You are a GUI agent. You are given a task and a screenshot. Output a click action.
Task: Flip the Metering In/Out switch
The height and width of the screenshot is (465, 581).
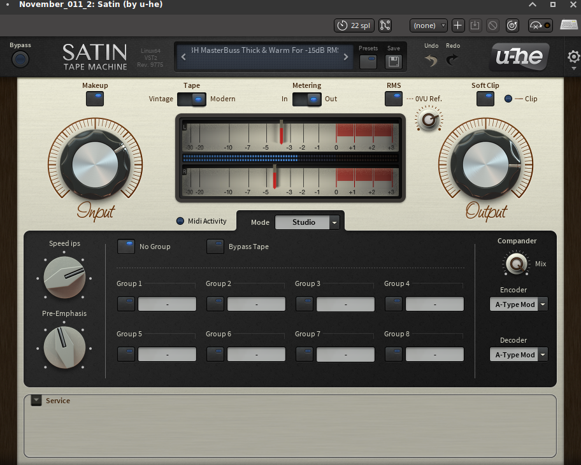[x=307, y=99]
